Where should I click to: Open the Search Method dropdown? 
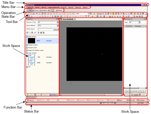tap(57, 25)
